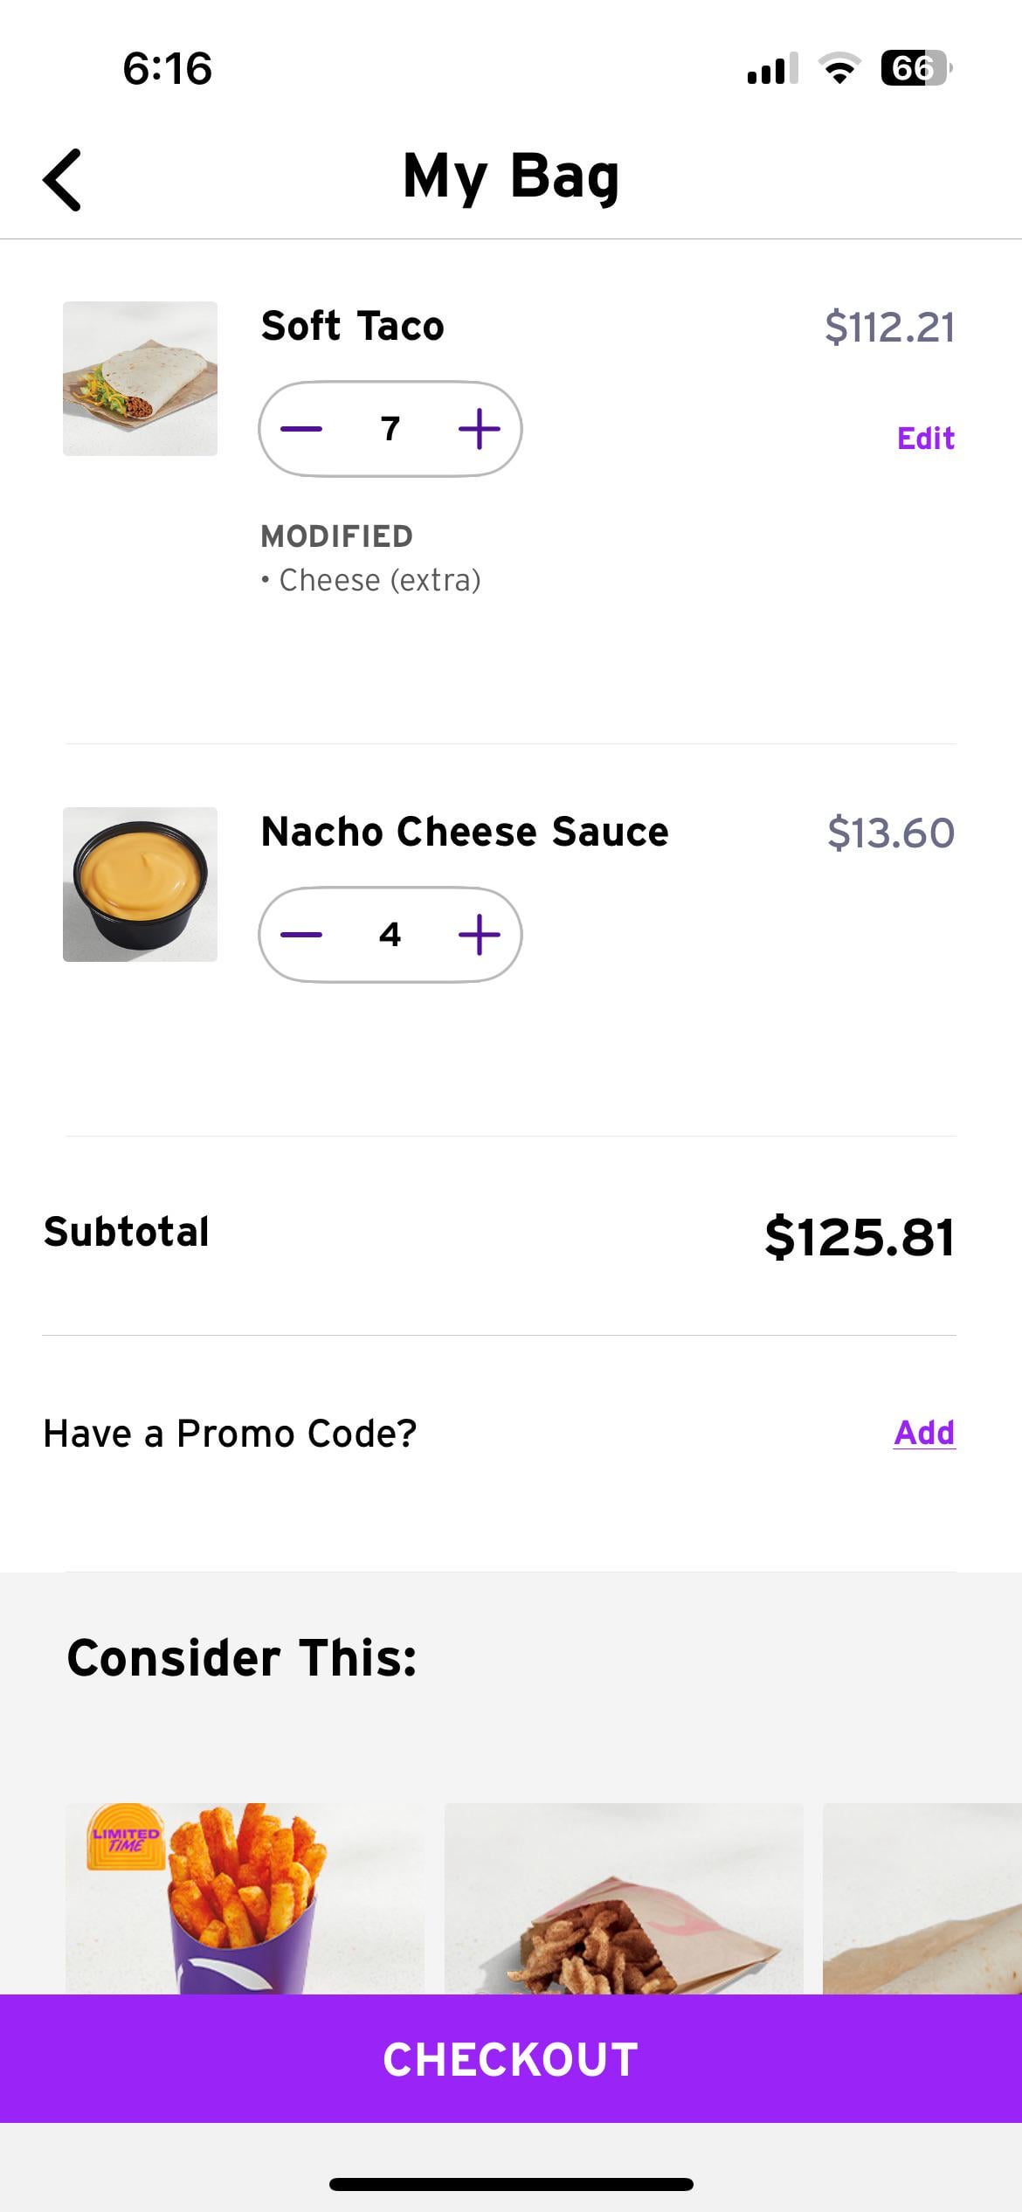Tap the Wi-Fi status icon
Viewport: 1022px width, 2212px height.
[x=839, y=68]
